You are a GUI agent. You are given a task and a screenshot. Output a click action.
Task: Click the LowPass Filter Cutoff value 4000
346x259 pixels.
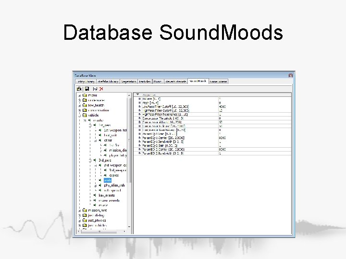(x=222, y=106)
